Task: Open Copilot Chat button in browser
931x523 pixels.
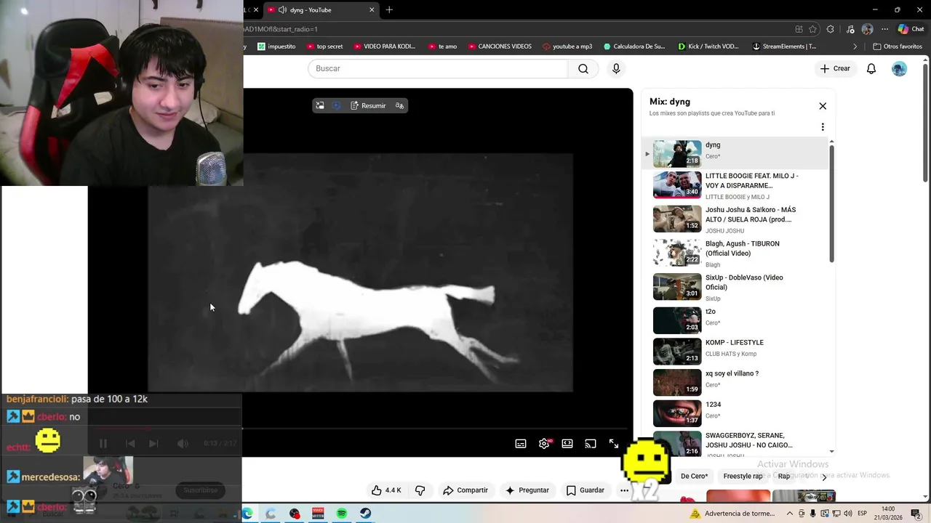Action: click(x=911, y=29)
